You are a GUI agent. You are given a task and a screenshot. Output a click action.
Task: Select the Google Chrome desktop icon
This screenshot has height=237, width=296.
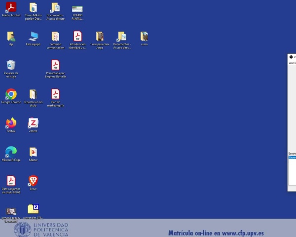(11, 94)
